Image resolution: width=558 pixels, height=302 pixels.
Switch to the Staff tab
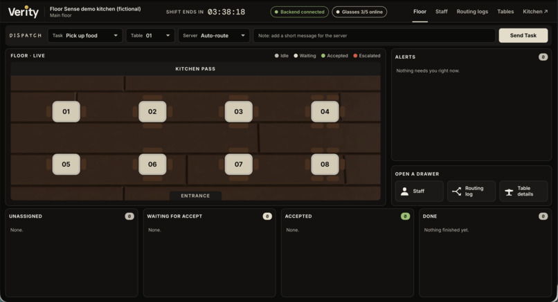click(x=441, y=12)
